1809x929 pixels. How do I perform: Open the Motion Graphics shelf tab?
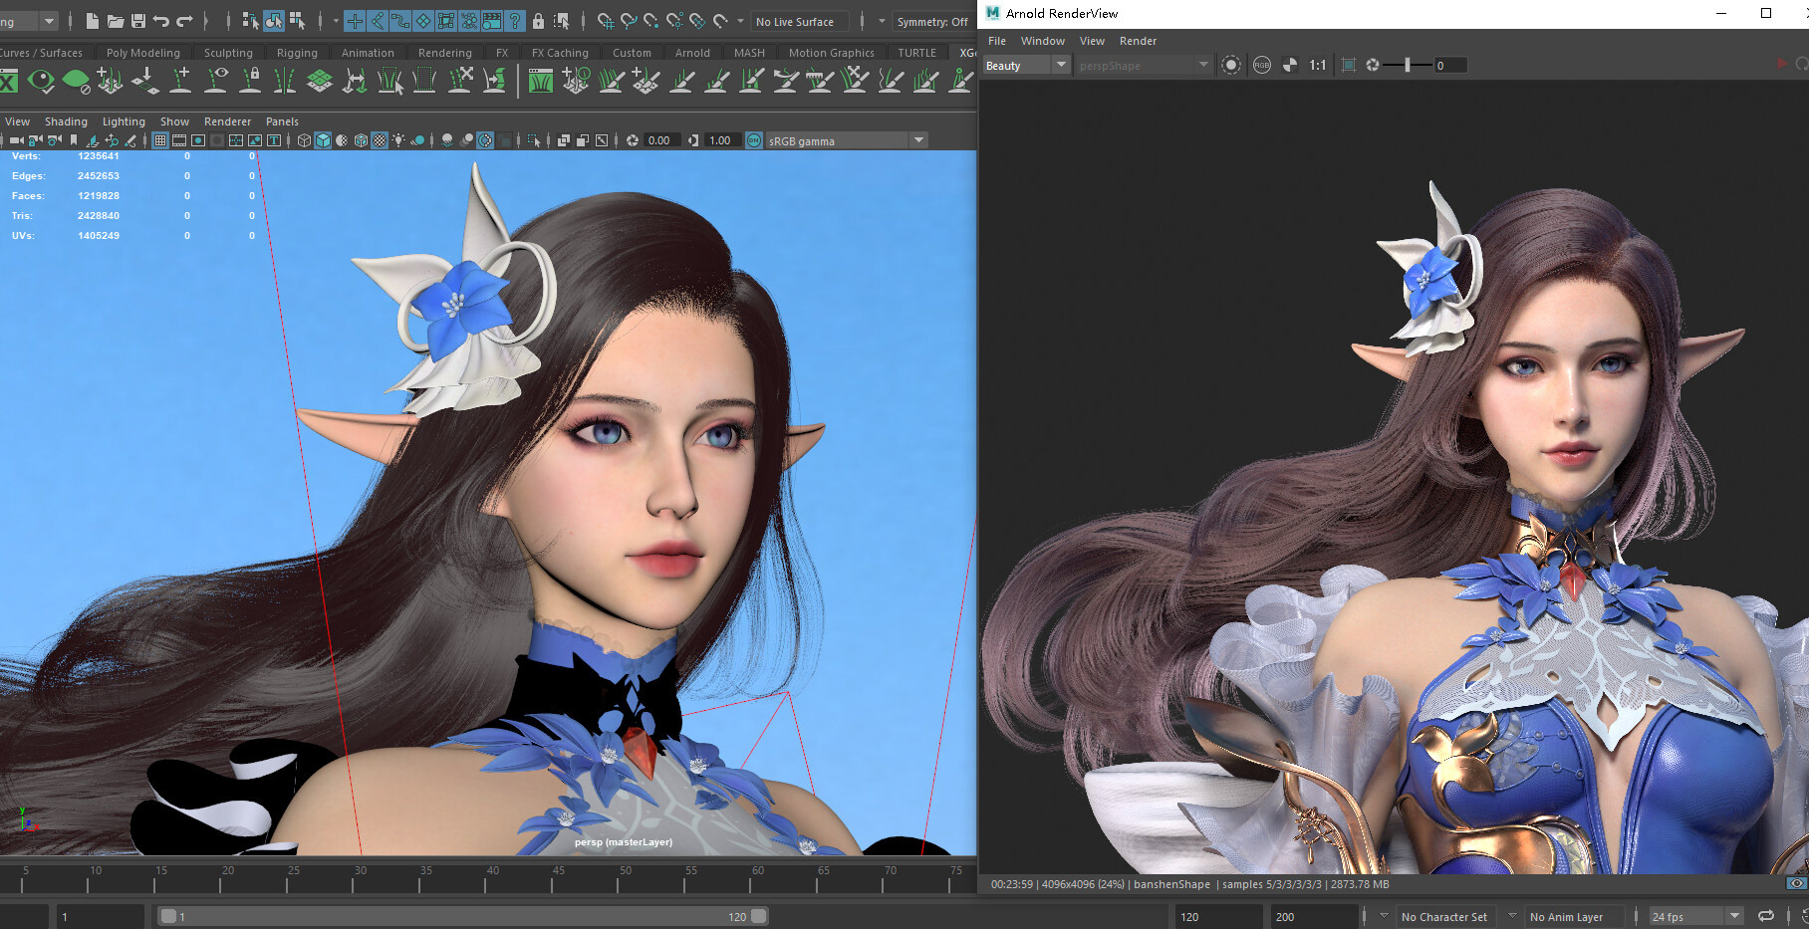831,53
